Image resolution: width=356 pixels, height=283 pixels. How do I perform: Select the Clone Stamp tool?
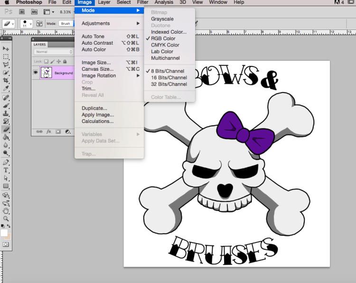pyautogui.click(x=6, y=113)
